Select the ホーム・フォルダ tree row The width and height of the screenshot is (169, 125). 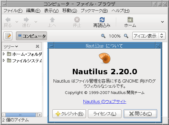22,54
